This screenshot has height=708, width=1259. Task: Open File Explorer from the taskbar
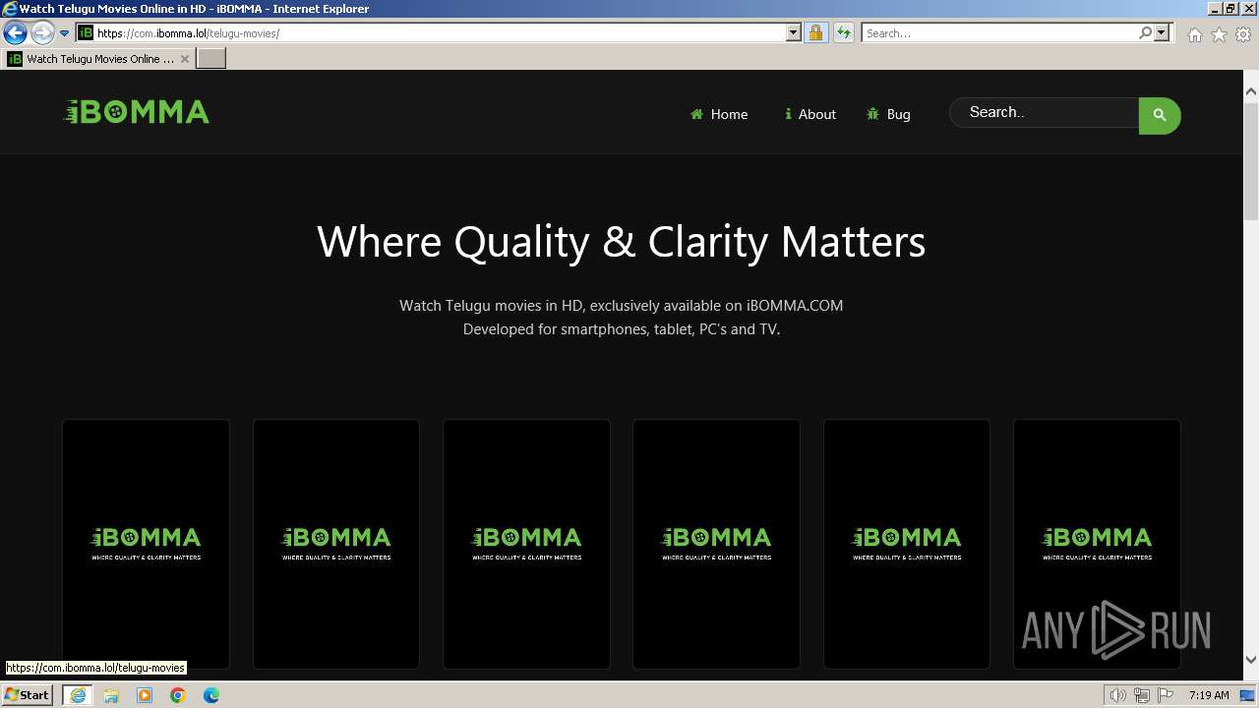111,695
